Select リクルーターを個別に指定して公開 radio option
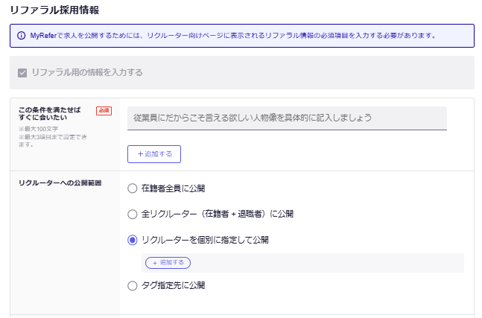 pos(133,240)
